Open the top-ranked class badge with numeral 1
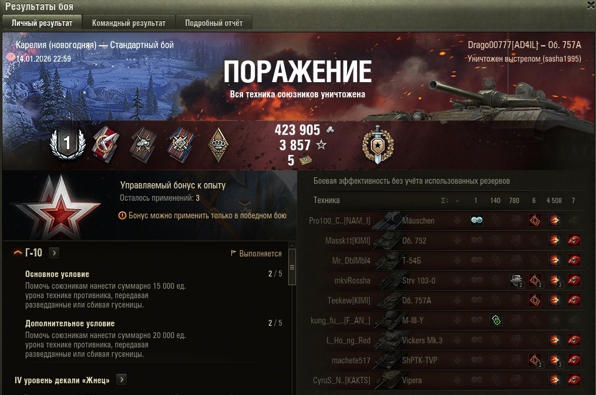The image size is (596, 395). (x=68, y=144)
